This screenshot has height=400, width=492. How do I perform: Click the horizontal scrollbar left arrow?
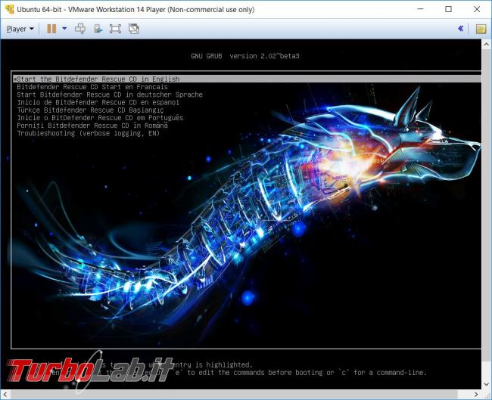click(5, 395)
